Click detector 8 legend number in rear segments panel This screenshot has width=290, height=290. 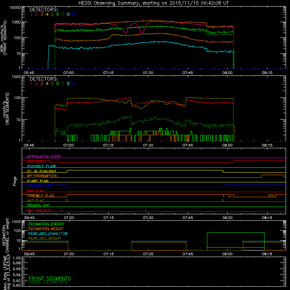pyautogui.click(x=68, y=84)
